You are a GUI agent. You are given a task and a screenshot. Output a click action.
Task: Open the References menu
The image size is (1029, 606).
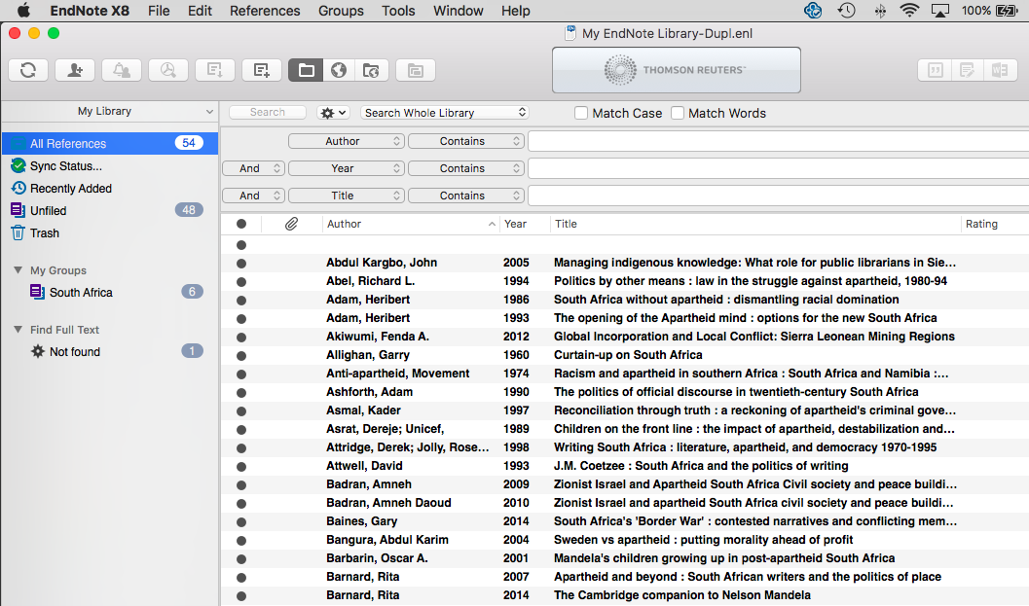(x=265, y=11)
